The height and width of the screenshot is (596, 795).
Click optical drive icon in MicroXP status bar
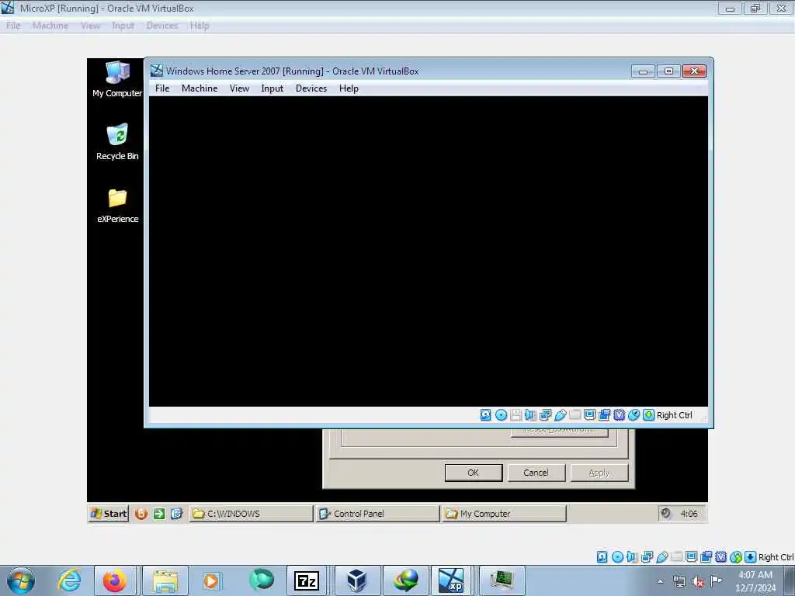(x=617, y=557)
